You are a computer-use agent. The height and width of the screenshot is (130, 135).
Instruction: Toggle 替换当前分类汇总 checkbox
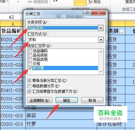pos(29,80)
